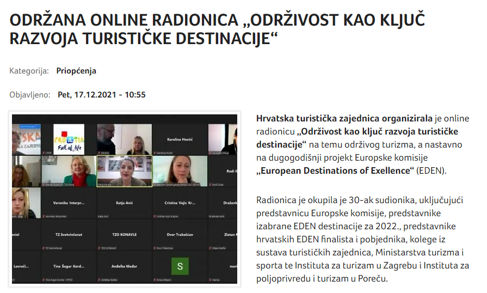Select the article headline text

(217, 29)
